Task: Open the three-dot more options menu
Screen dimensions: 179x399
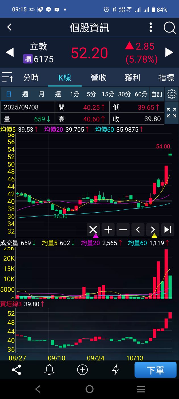Action: click(x=151, y=28)
